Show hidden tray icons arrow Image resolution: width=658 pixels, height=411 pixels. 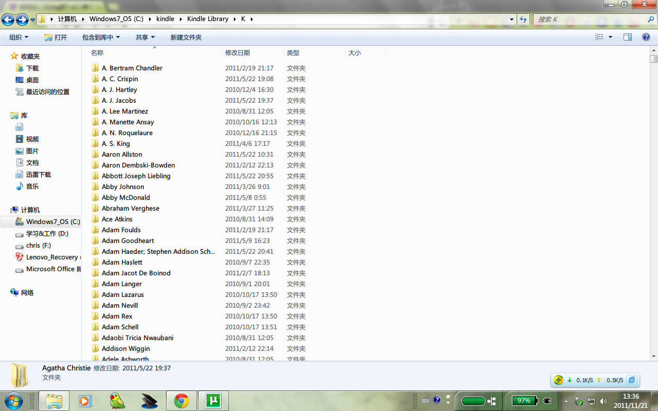[x=566, y=401]
